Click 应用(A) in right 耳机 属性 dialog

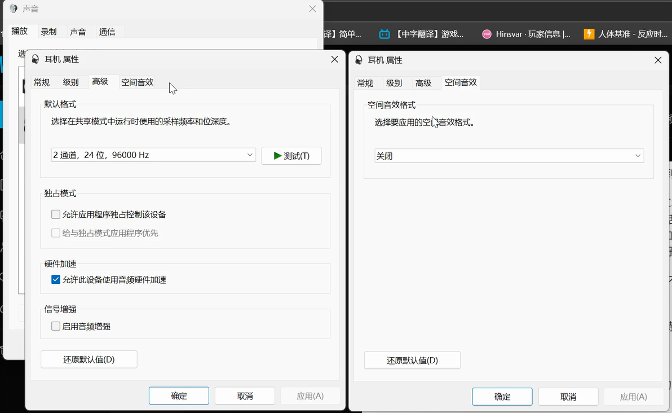click(634, 397)
